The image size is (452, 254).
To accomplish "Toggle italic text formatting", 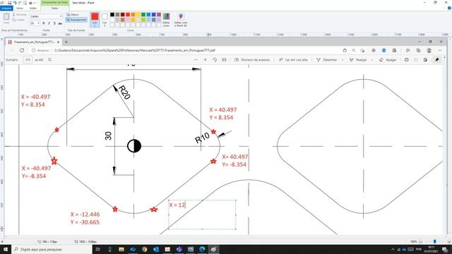I will point(49,23).
